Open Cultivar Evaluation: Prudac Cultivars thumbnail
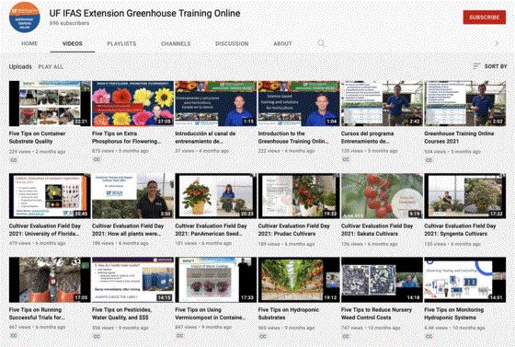The width and height of the screenshot is (515, 347). (299, 196)
